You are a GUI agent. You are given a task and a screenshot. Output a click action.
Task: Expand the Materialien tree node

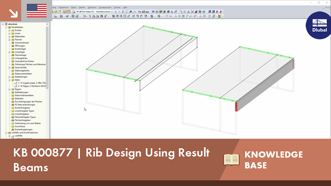(9, 37)
